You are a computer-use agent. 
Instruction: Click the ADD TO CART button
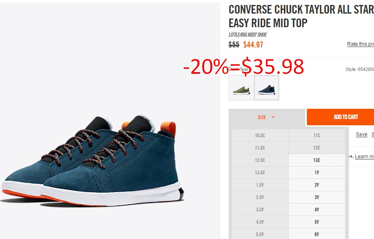[340, 117]
